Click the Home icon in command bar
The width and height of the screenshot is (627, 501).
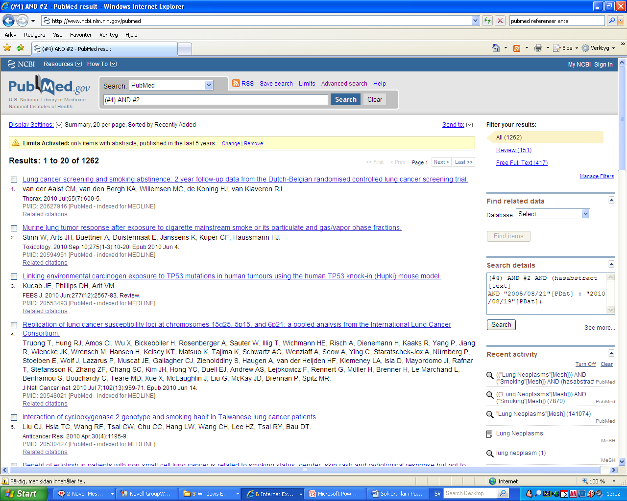[496, 48]
